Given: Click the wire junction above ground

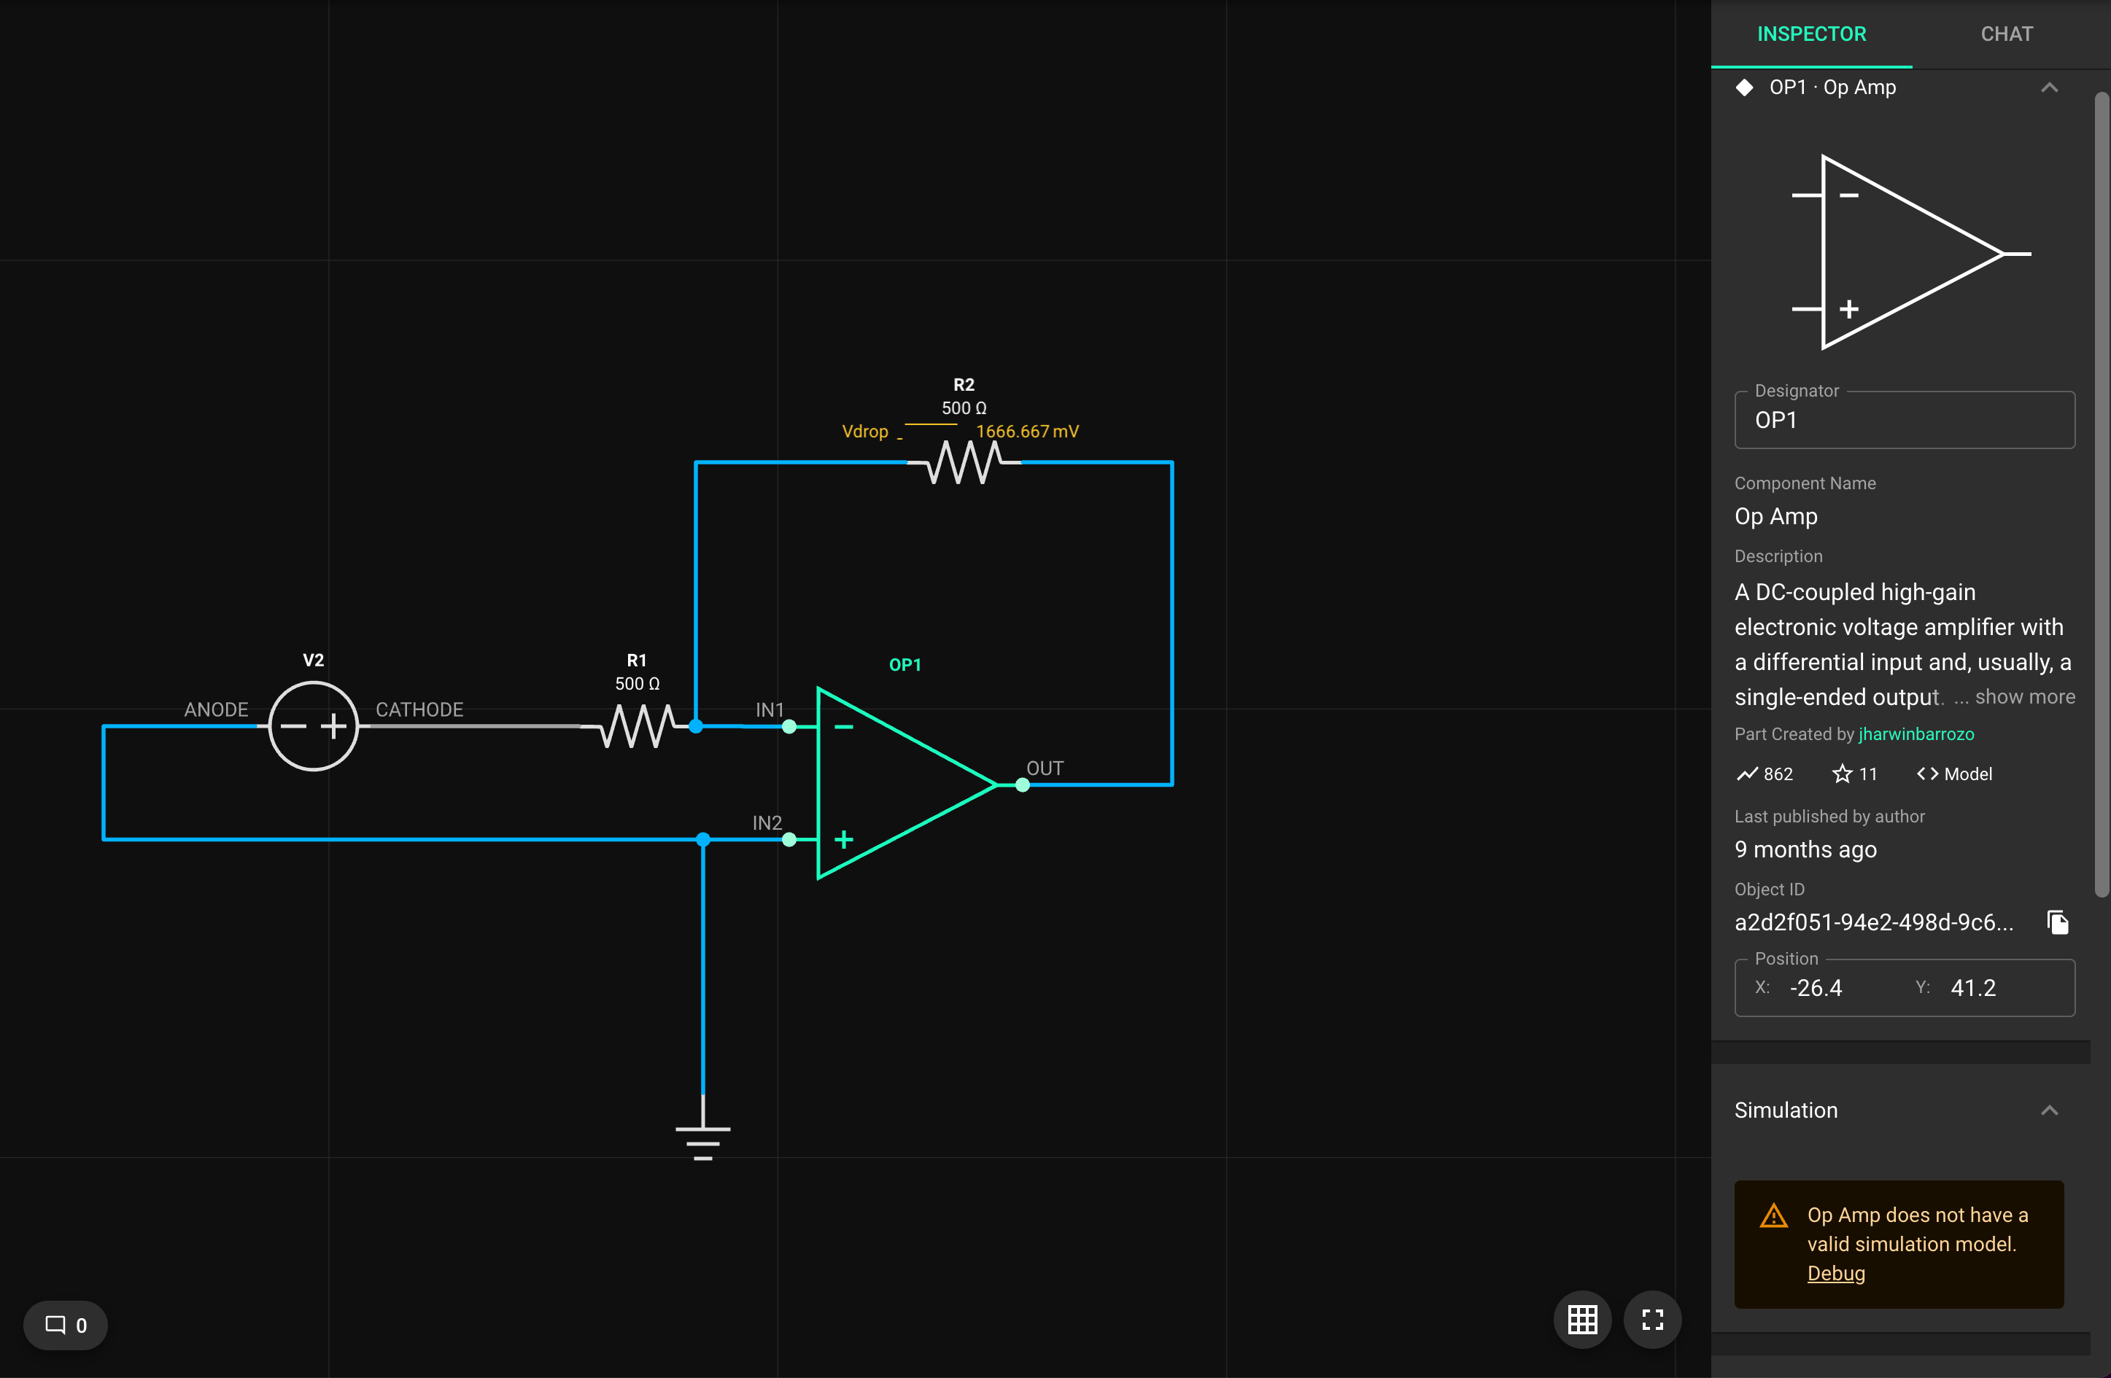Looking at the screenshot, I should click(703, 840).
